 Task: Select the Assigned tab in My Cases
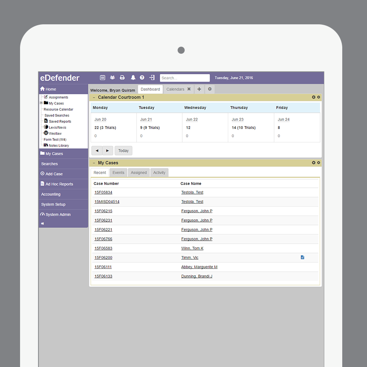click(139, 172)
